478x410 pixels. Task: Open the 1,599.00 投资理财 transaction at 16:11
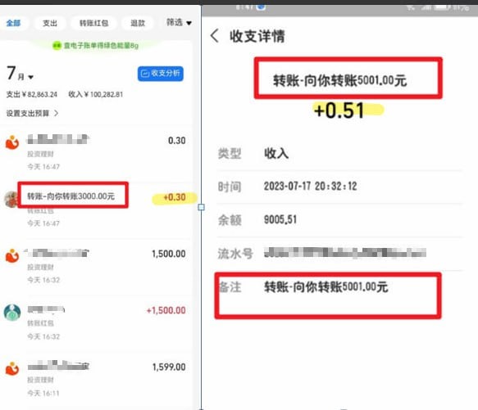[97, 379]
